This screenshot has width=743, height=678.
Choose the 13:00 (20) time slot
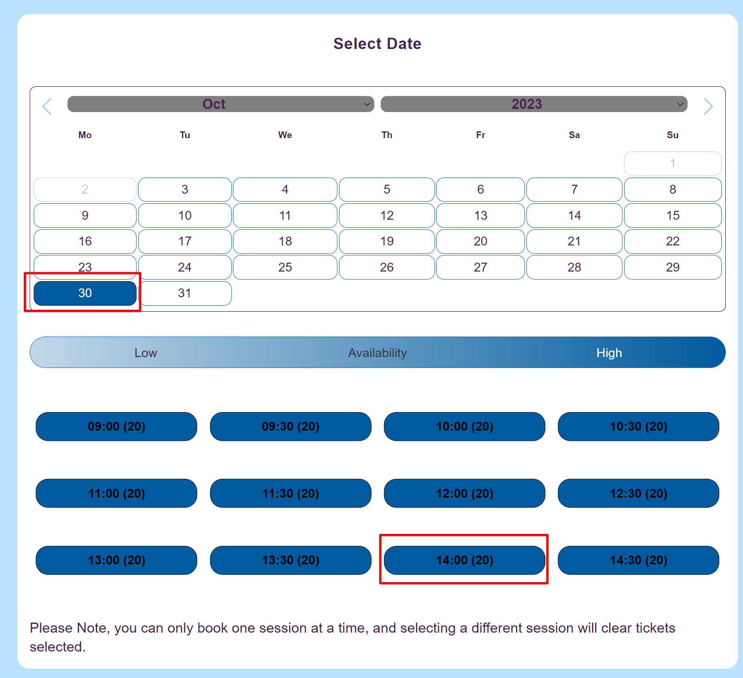pos(116,560)
